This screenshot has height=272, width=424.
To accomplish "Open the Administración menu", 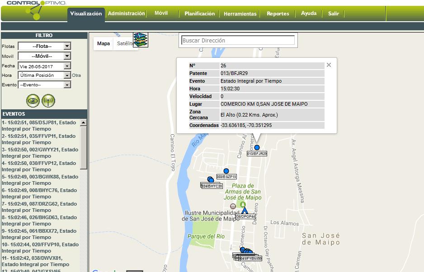I will pyautogui.click(x=126, y=13).
